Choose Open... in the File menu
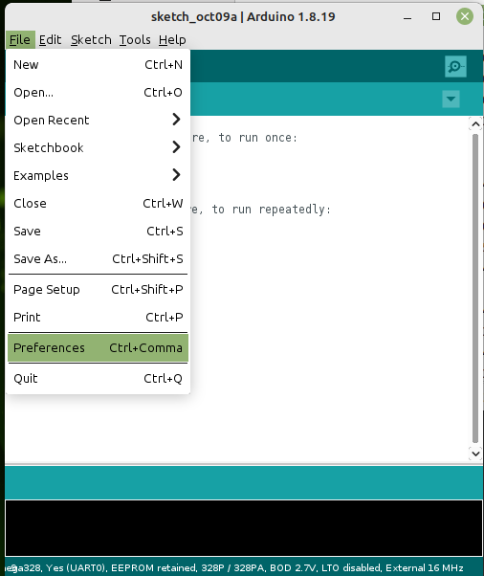The height and width of the screenshot is (576, 484). [x=99, y=92]
